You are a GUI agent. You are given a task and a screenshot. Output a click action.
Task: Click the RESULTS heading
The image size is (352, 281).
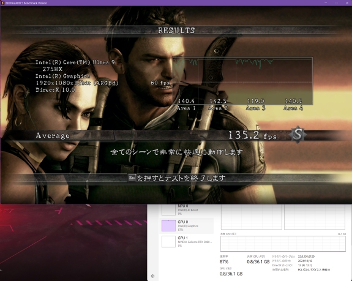point(176,31)
